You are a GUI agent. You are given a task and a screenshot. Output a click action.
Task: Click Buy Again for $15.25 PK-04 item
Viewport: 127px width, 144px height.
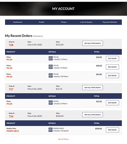112,103
